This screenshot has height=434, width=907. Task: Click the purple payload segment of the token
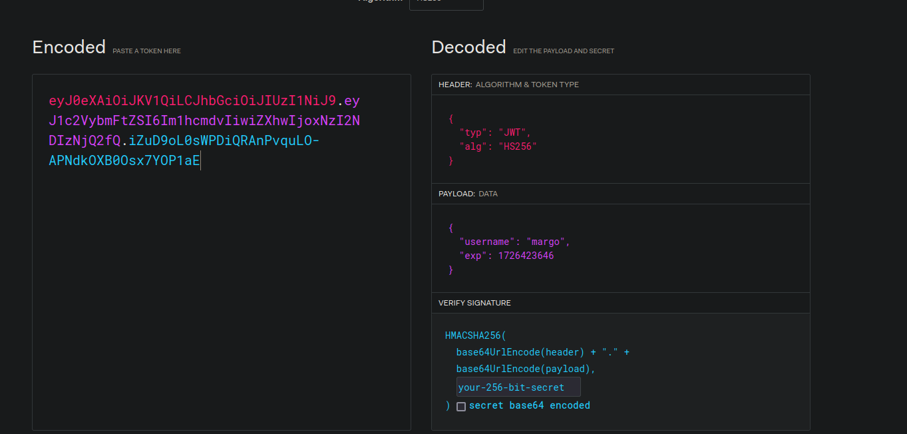[x=204, y=121]
